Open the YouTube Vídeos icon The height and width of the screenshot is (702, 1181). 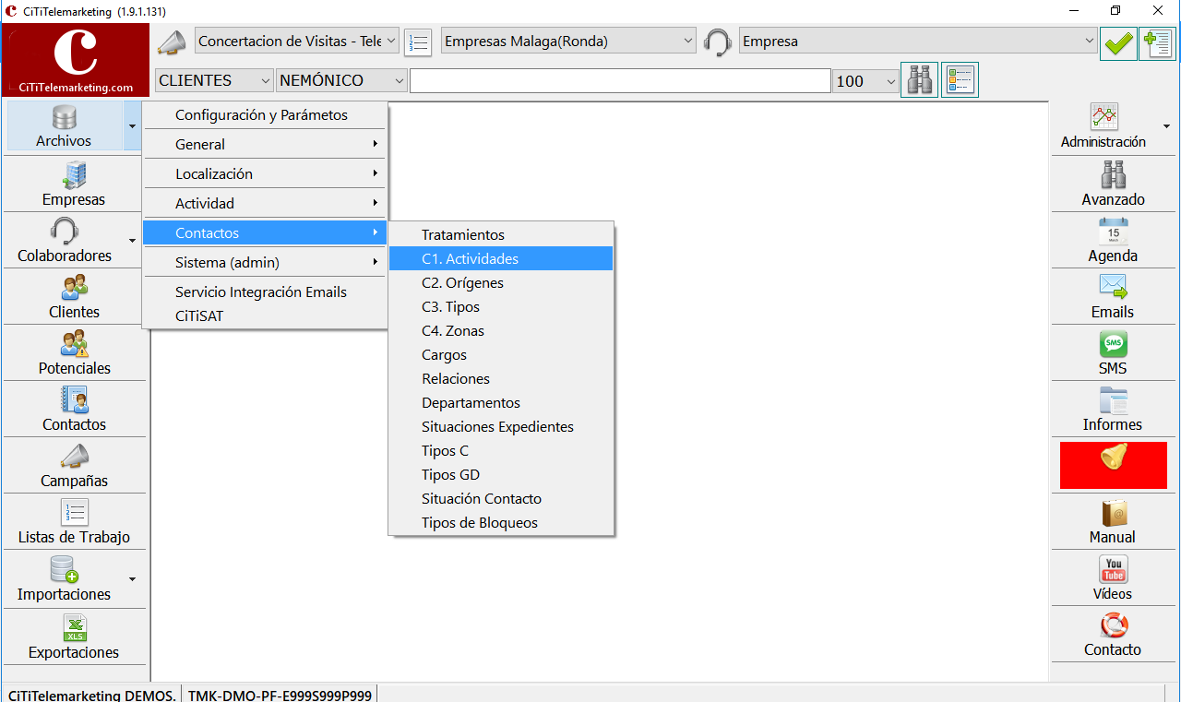point(1114,578)
